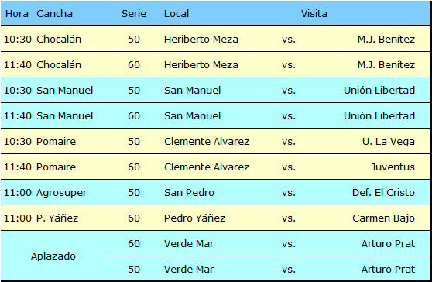Select the San Pedro local team
Viewport: 432px width, 282px height.
[x=189, y=193]
